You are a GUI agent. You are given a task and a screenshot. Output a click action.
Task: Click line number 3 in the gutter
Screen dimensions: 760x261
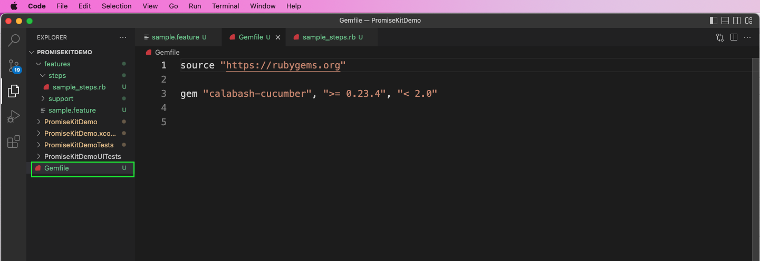pos(164,94)
